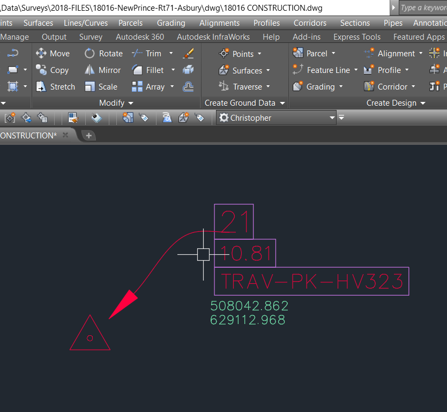Viewport: 447px width, 412px height.
Task: Open the Points tool
Action: point(236,54)
